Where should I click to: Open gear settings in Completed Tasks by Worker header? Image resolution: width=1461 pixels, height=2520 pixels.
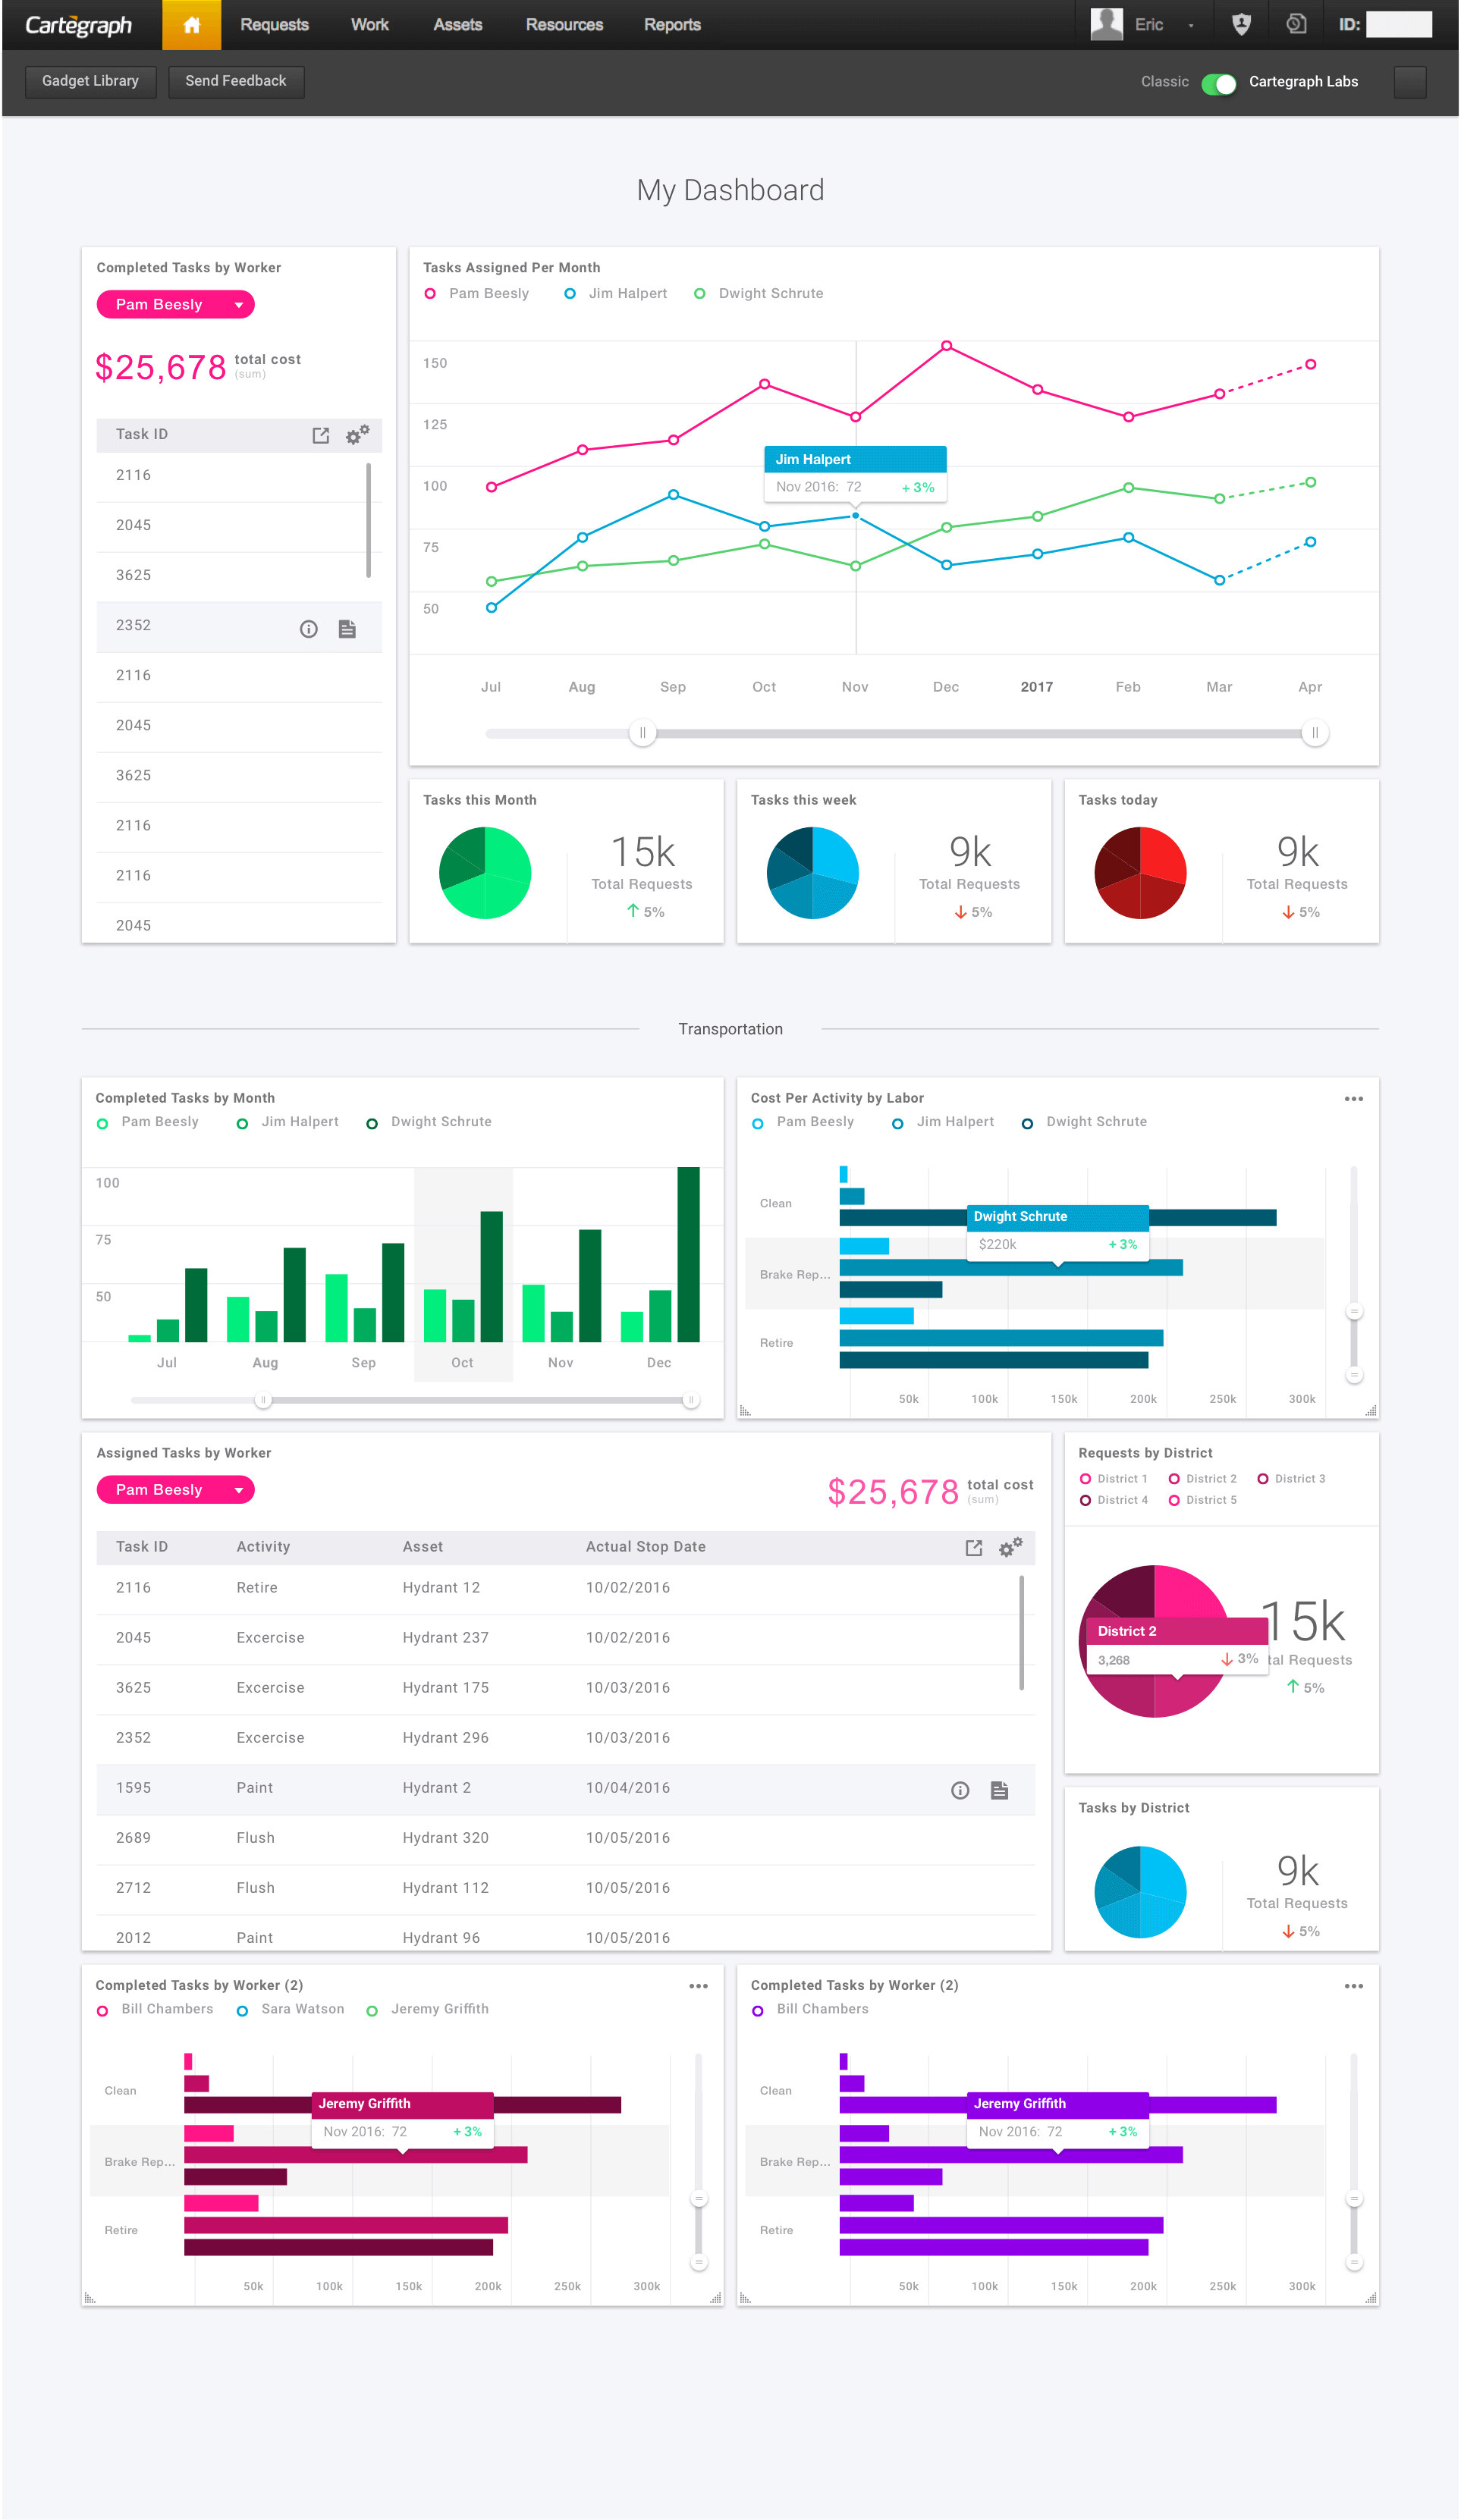pos(357,434)
